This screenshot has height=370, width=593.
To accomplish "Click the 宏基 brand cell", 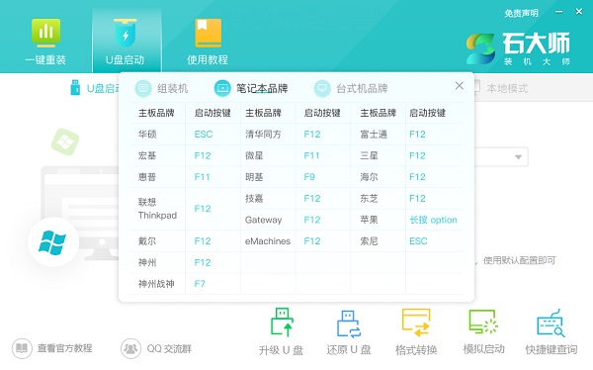I will (147, 155).
